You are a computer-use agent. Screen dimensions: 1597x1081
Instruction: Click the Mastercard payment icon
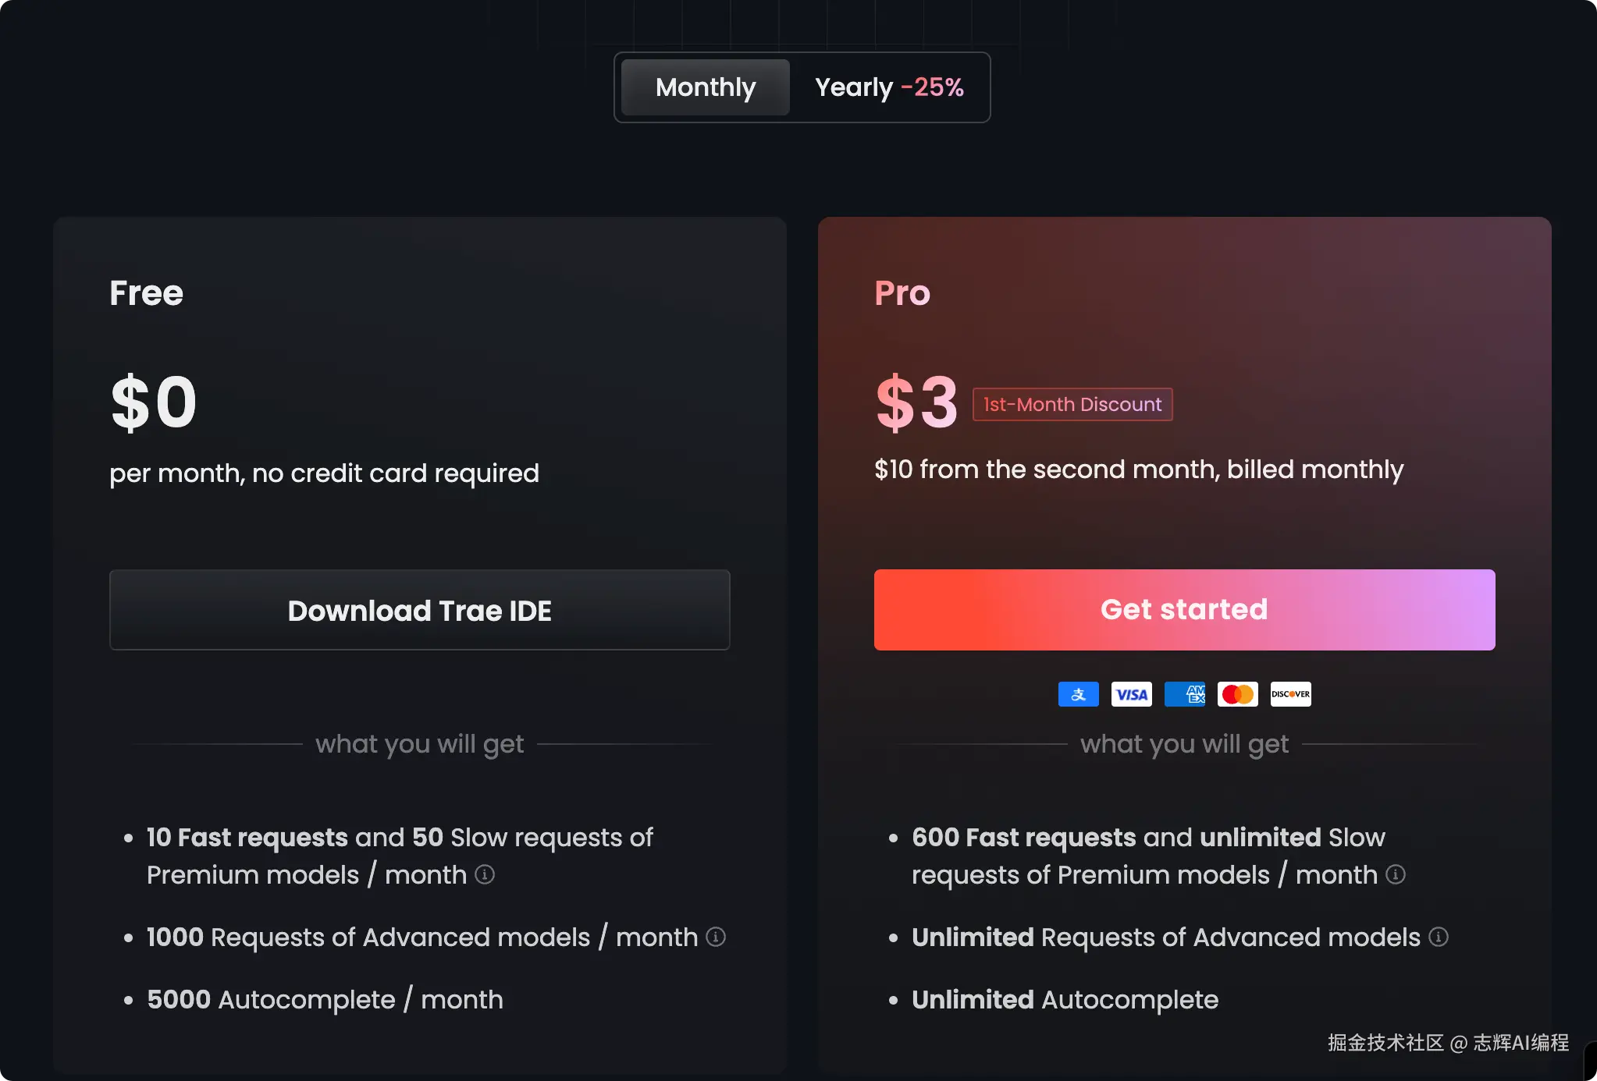pyautogui.click(x=1237, y=694)
